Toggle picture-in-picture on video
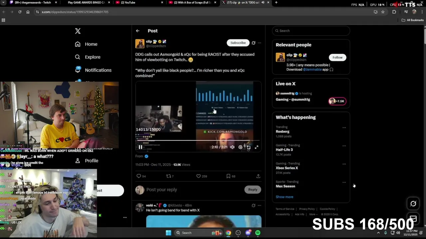The width and height of the screenshot is (426, 239). click(248, 147)
